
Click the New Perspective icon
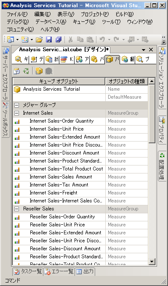39,71
